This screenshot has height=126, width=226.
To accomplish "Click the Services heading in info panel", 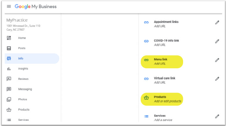I will pyautogui.click(x=160, y=116).
